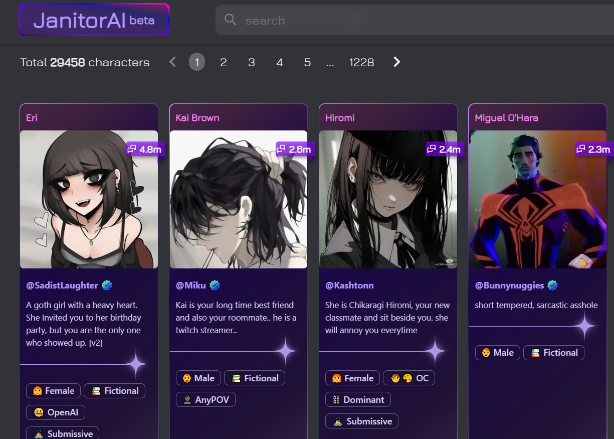Select Female tag on Hiromi card

[352, 378]
